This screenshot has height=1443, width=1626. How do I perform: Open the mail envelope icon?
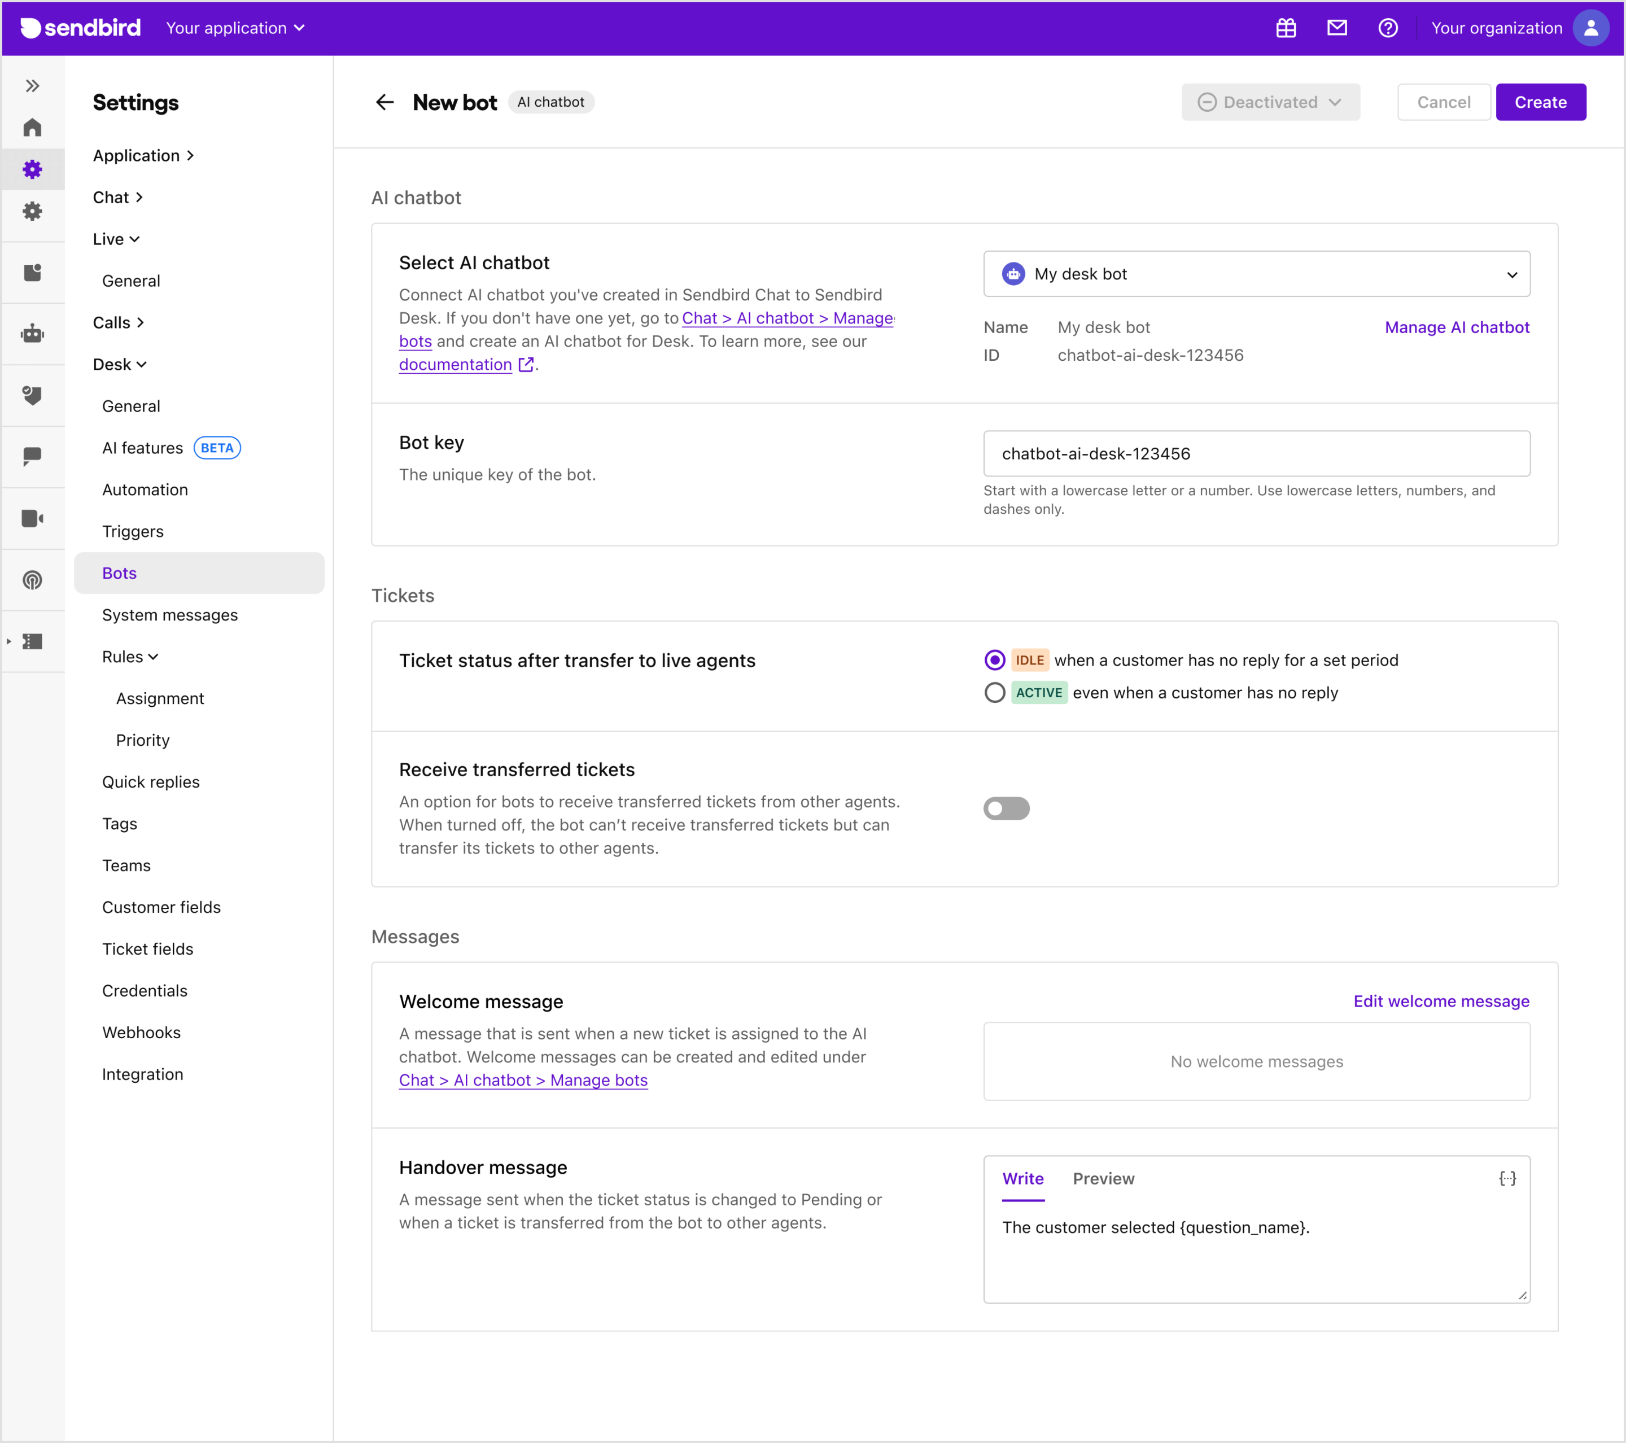pyautogui.click(x=1336, y=28)
